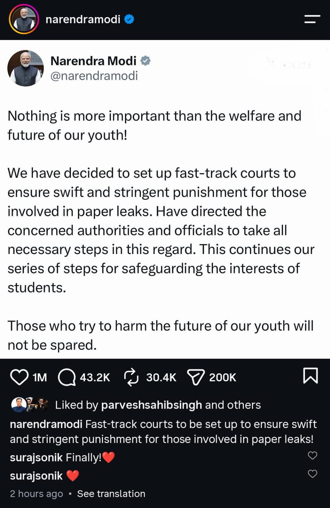Open the surajsonik profile from the 'Finally!' comment
The height and width of the screenshot is (508, 330).
tap(36, 457)
